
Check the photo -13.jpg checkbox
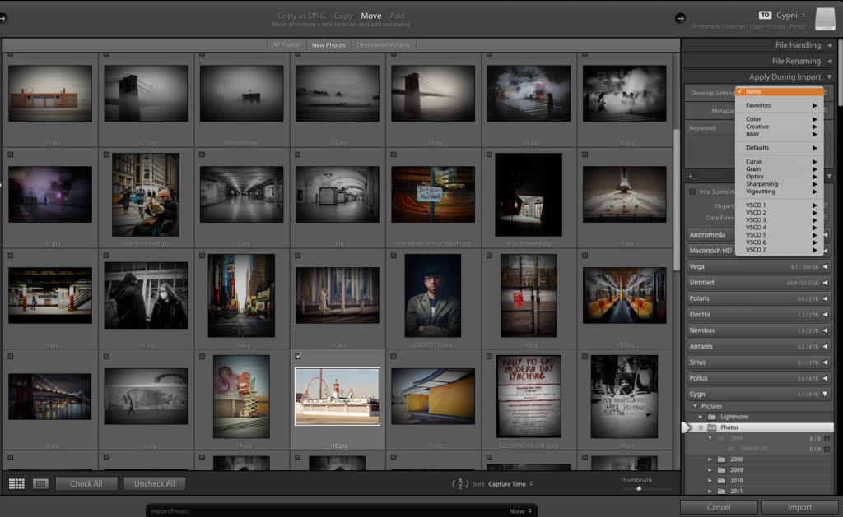point(11,55)
